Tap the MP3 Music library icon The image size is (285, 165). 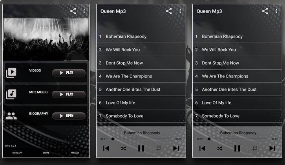click(11, 94)
